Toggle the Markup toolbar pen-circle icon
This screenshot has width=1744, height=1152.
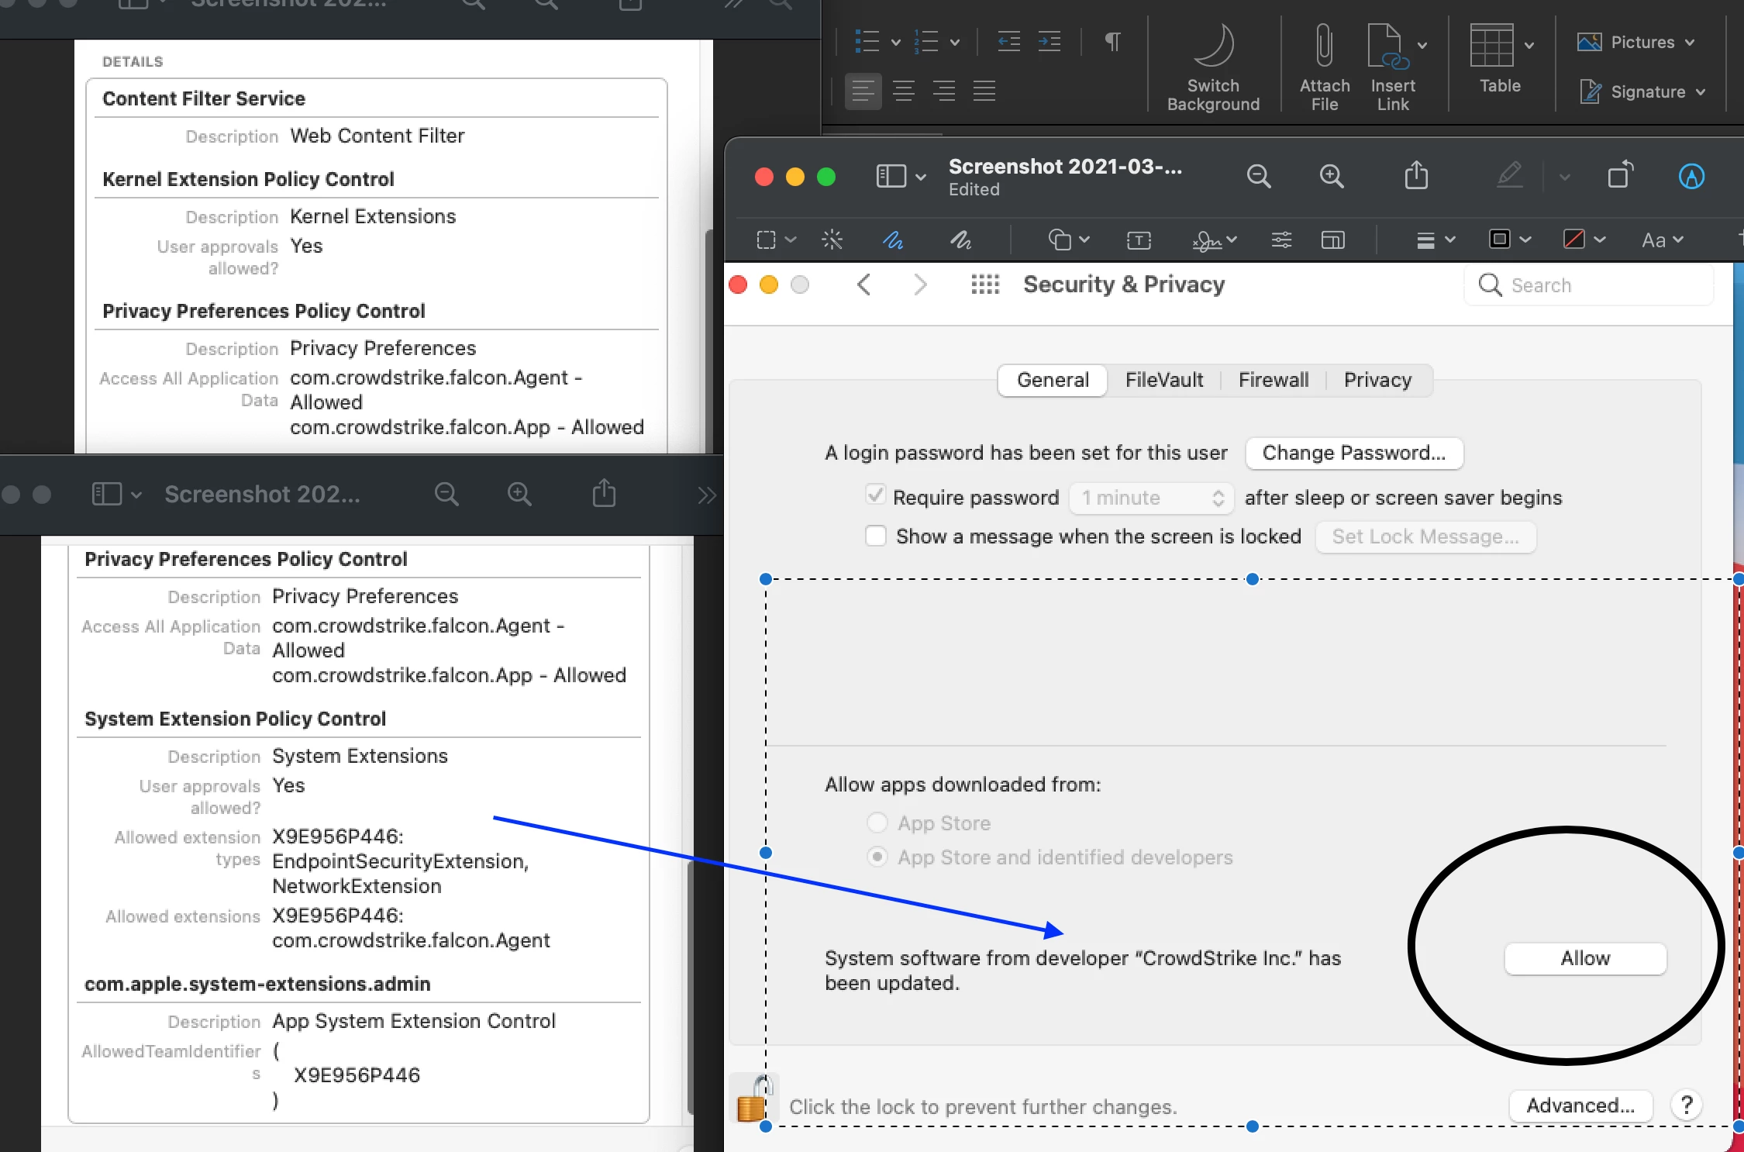point(1691,177)
